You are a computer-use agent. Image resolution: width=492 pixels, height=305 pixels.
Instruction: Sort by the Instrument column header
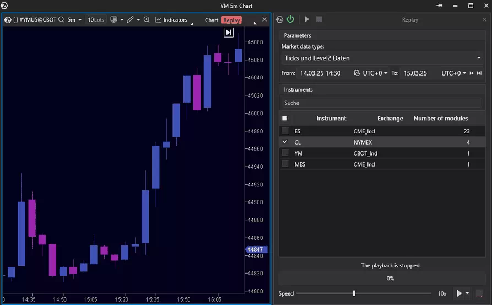click(331, 119)
